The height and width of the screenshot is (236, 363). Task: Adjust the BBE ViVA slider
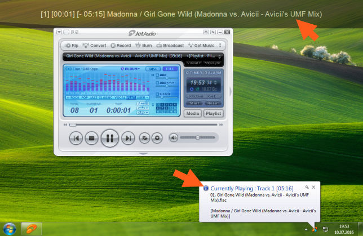tap(167, 86)
